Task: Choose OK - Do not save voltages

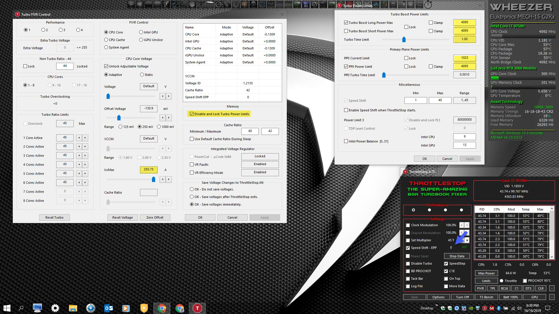Action: click(x=192, y=189)
